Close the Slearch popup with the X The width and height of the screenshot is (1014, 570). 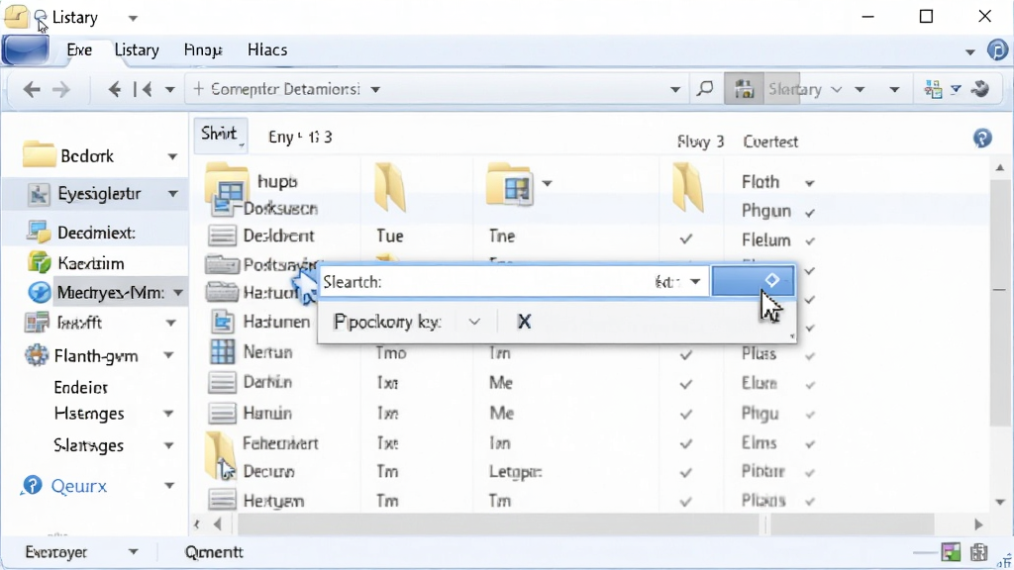(x=525, y=322)
